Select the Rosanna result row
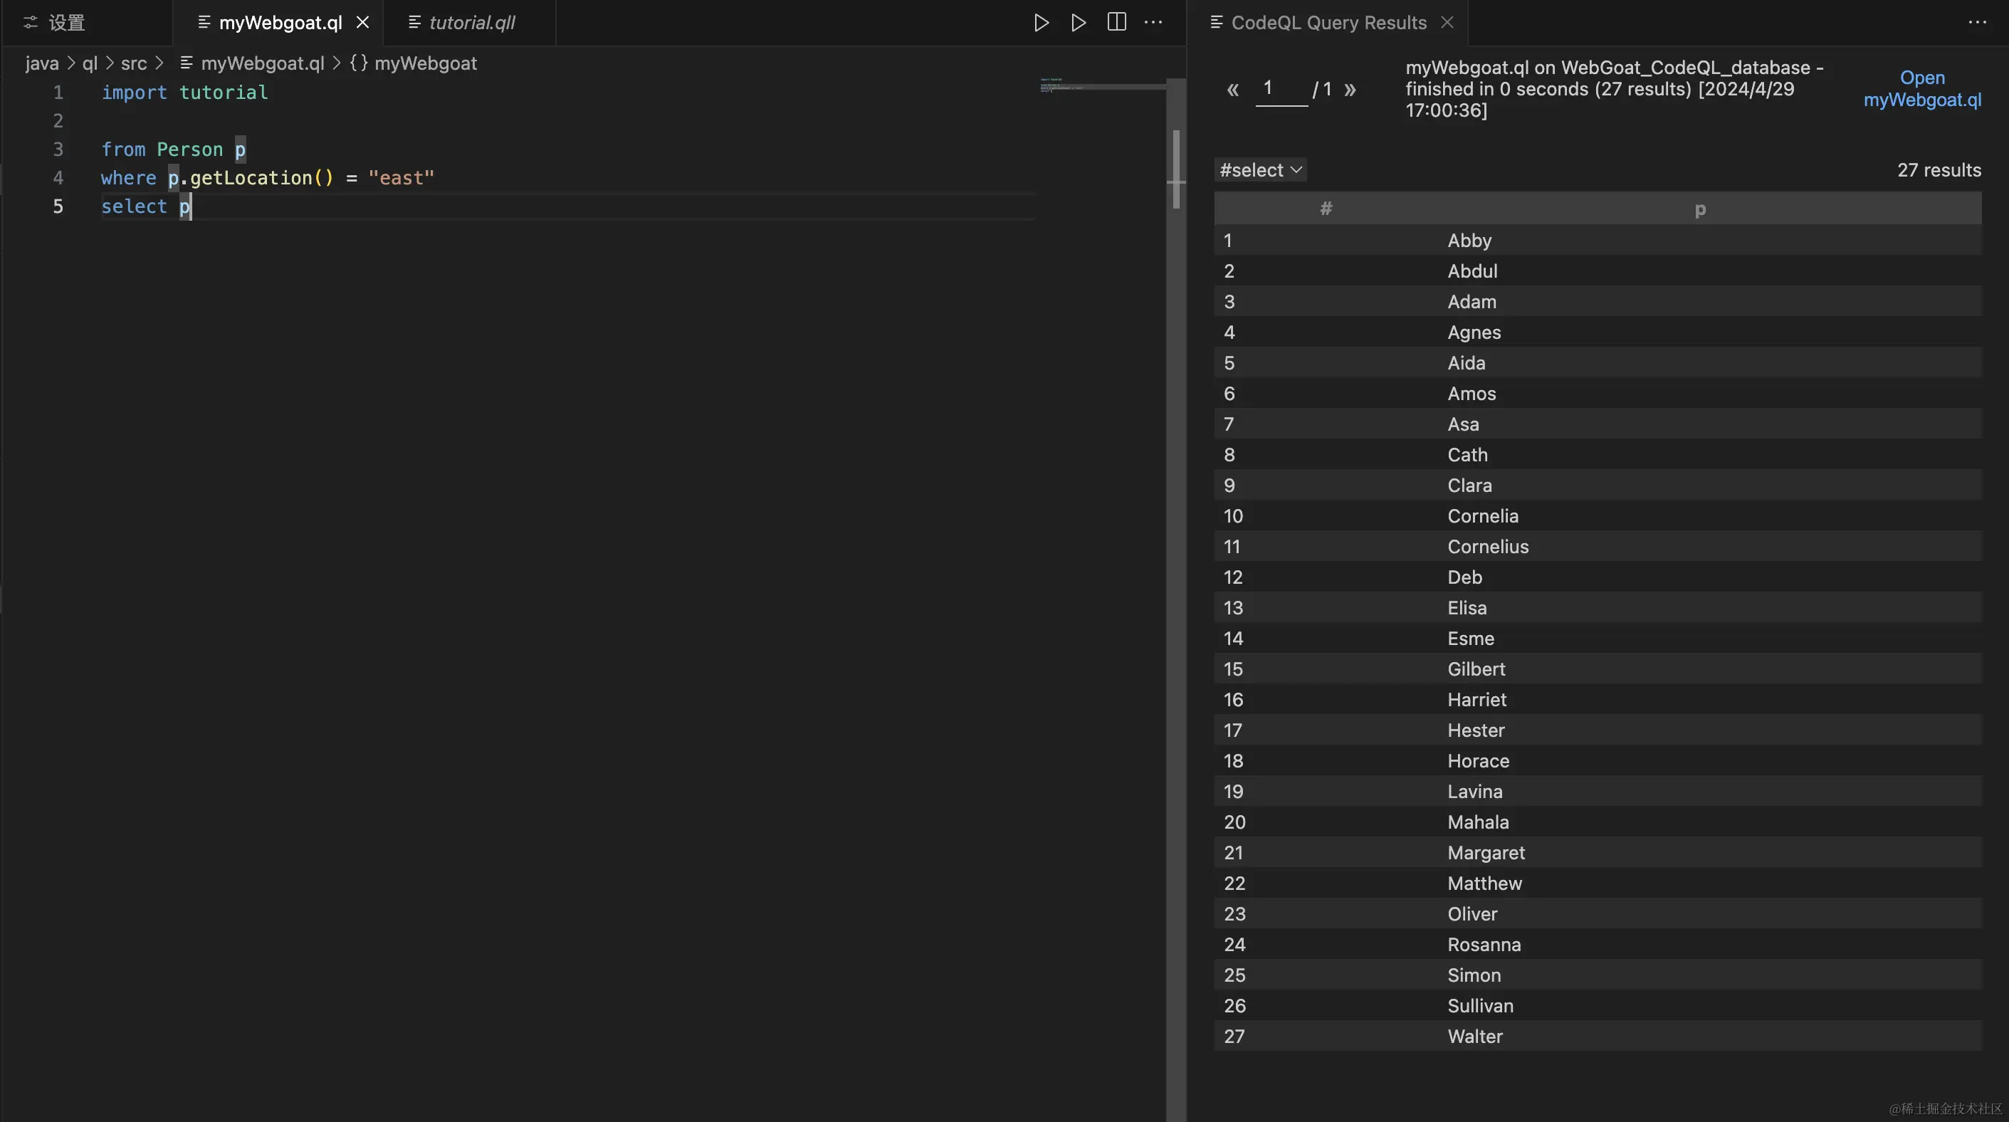The width and height of the screenshot is (2009, 1122). [1598, 944]
